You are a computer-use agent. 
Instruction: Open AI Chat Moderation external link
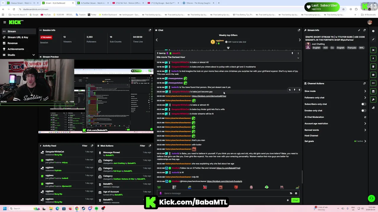tap(365, 117)
